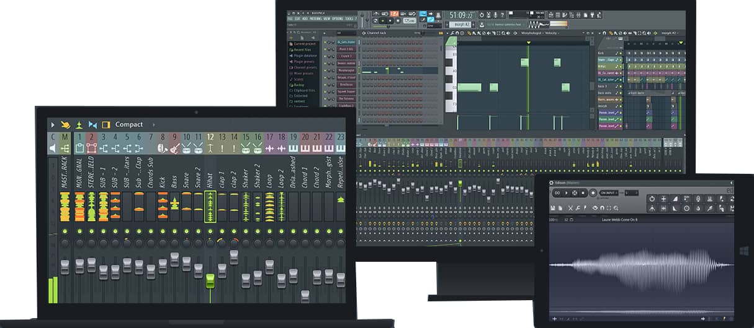
Task: Click the Chord 1 keyboard icon
Action: [305, 149]
